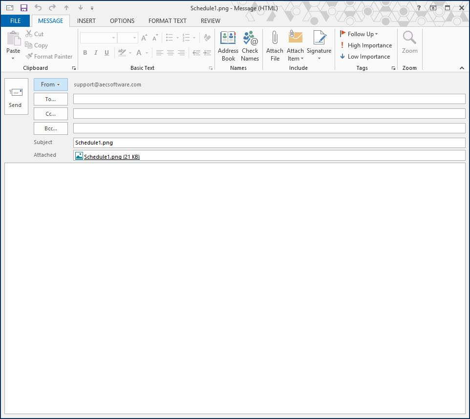The image size is (470, 419).
Task: Click the Save icon in the title bar
Action: (23, 8)
